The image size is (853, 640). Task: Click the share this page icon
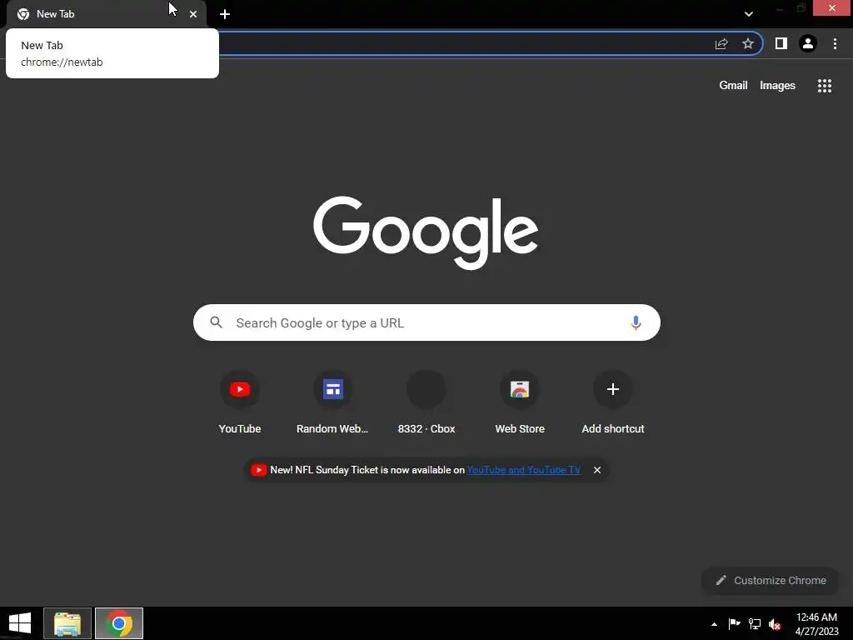721,43
